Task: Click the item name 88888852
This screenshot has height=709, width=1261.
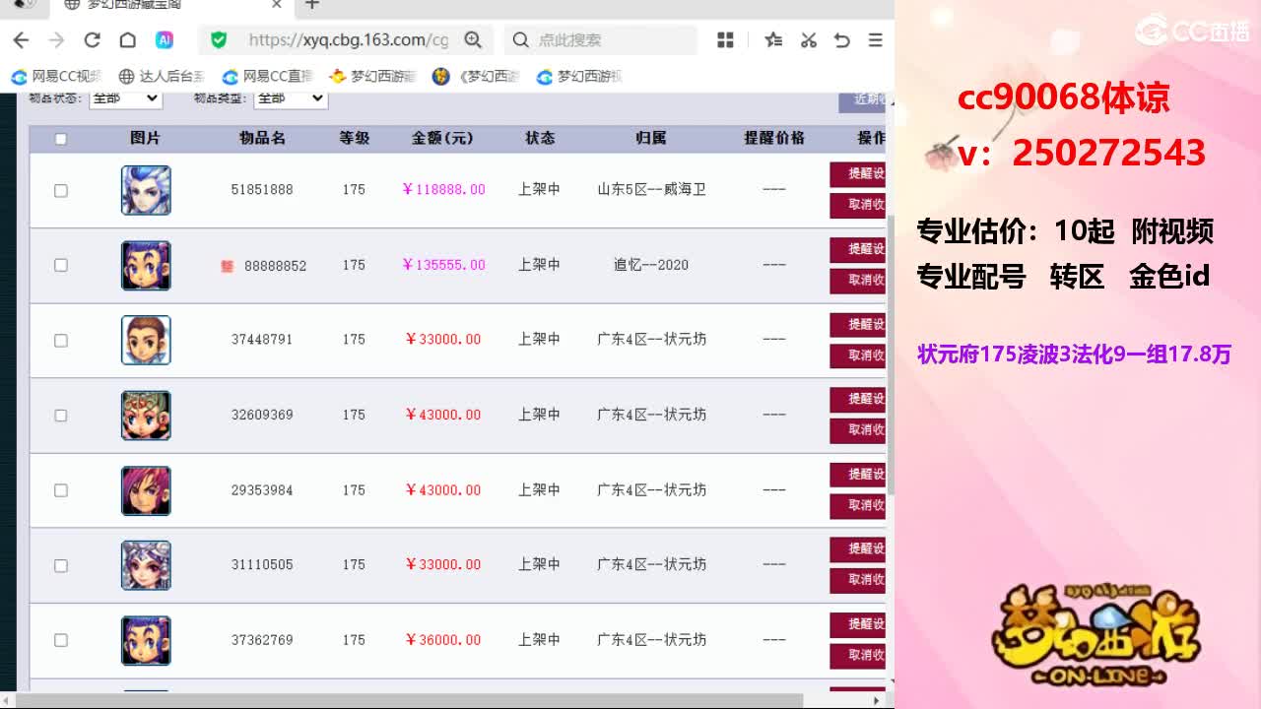Action: [276, 265]
